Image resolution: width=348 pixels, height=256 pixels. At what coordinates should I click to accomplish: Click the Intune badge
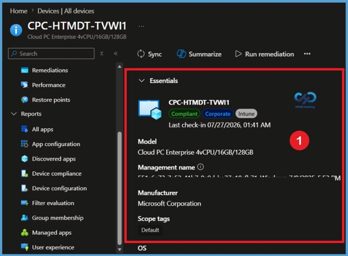coord(247,114)
